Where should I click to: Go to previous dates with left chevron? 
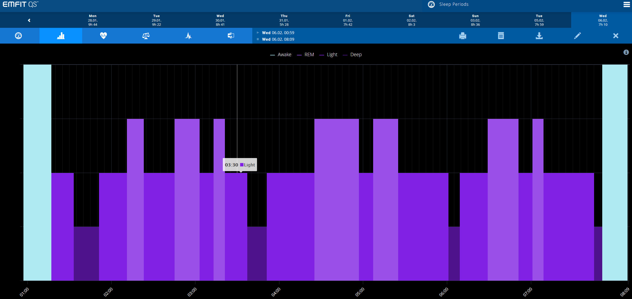[29, 20]
